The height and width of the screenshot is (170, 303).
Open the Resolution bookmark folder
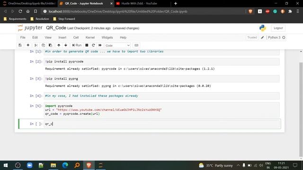point(40,19)
